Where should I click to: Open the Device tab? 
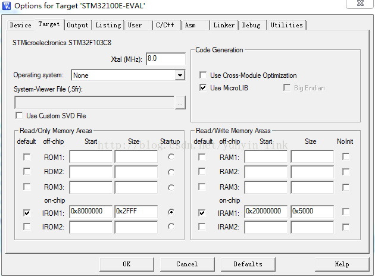click(21, 25)
